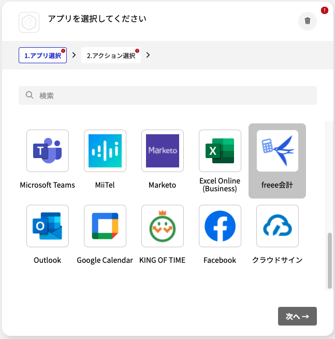Viewport: 335px width, 339px height.
Task: Pick the Google Calendar app icon
Action: [x=105, y=226]
